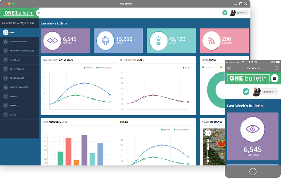281x178 pixels.
Task: Open John Doe dropdown in phone app
Action: click(269, 92)
